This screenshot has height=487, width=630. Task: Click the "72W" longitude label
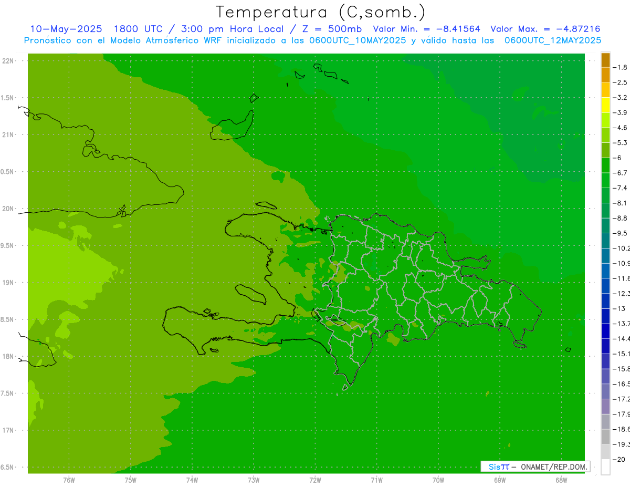click(x=315, y=480)
